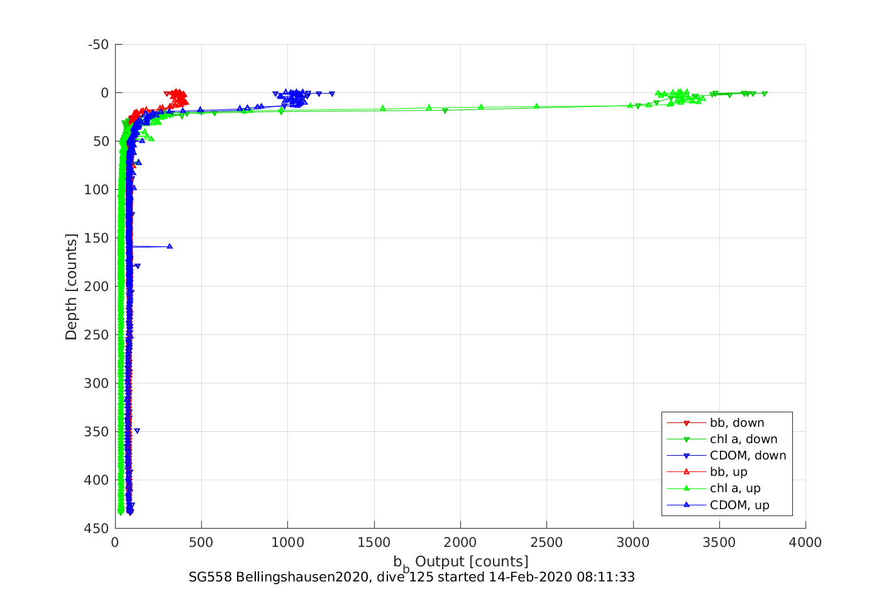Click the 450 tick label on the y-axis
This screenshot has width=891, height=594.
(x=96, y=528)
